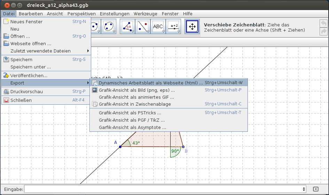The height and width of the screenshot is (195, 329).
Task: Select the a=2 slider tool
Action: coord(173,26)
